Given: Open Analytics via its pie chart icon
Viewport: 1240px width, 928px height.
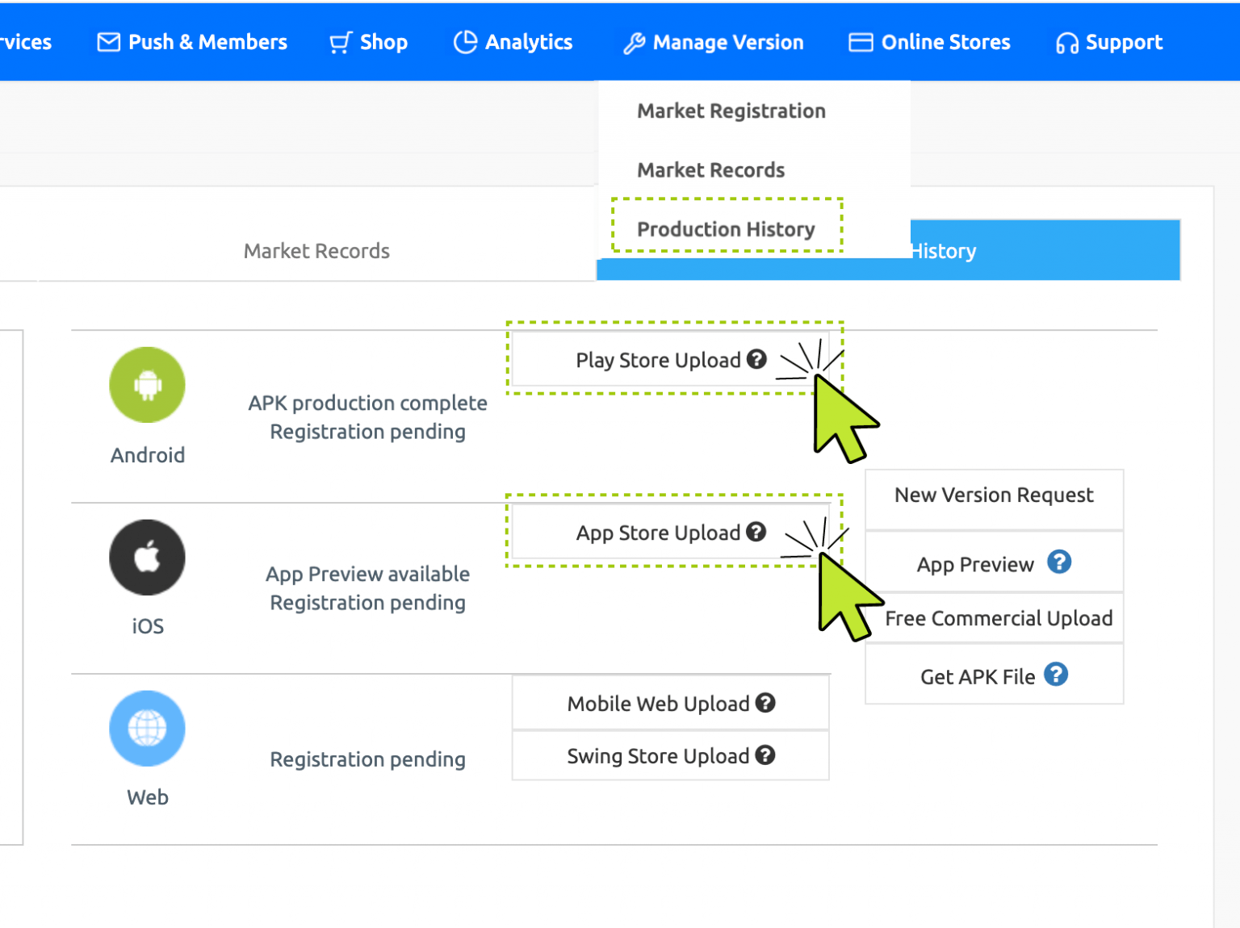Looking at the screenshot, I should (466, 42).
